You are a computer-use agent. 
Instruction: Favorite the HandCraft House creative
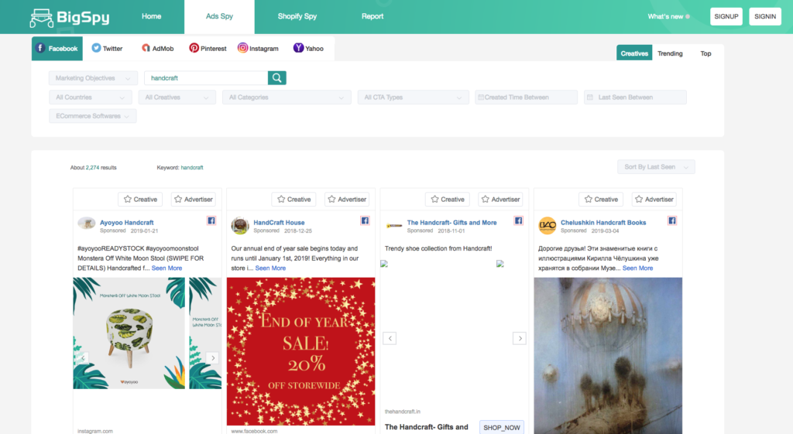pos(294,199)
